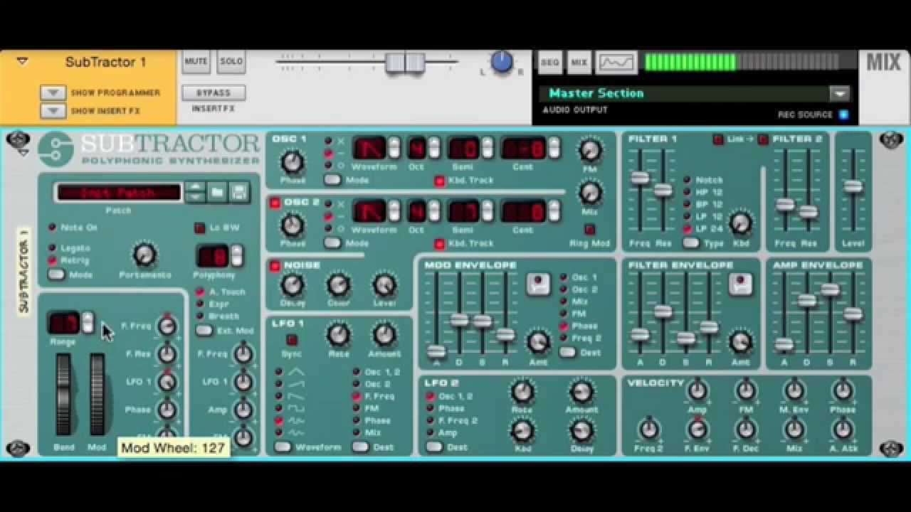
Task: Click the Amp Envelope Sustain slider handle
Action: click(x=830, y=289)
